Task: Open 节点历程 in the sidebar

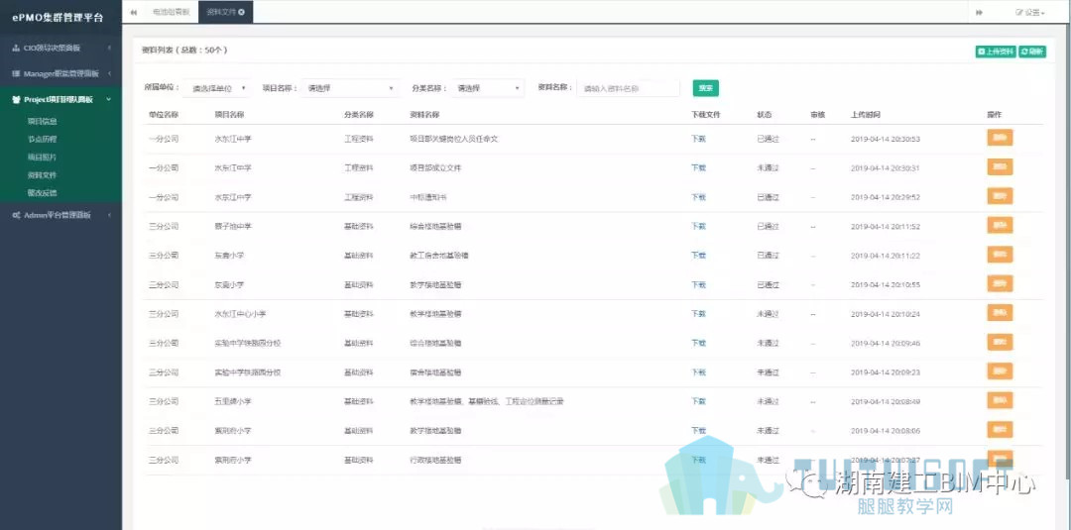Action: pyautogui.click(x=43, y=139)
